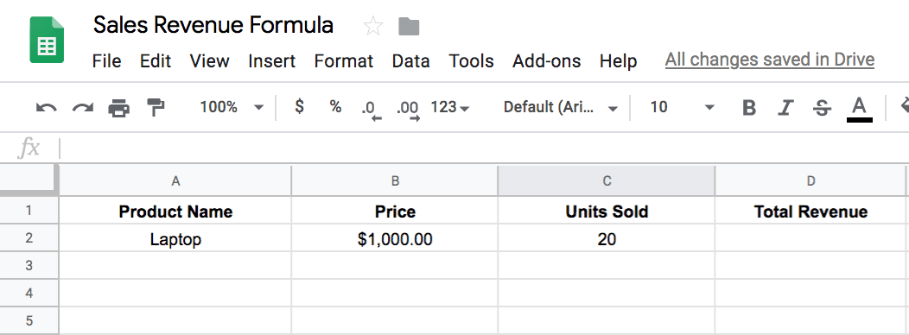The width and height of the screenshot is (909, 335).
Task: Open the File menu
Action: click(106, 60)
